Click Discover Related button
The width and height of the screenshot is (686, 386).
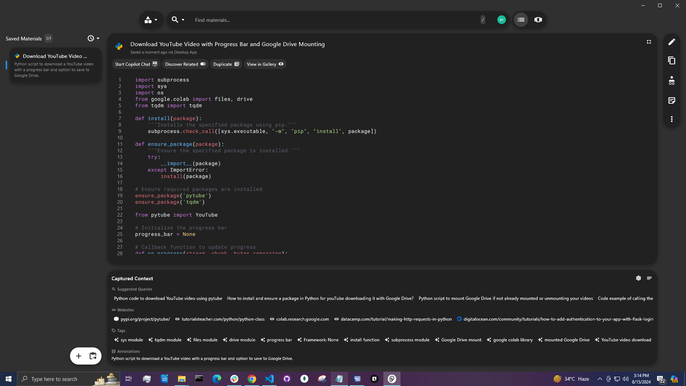[x=185, y=64]
